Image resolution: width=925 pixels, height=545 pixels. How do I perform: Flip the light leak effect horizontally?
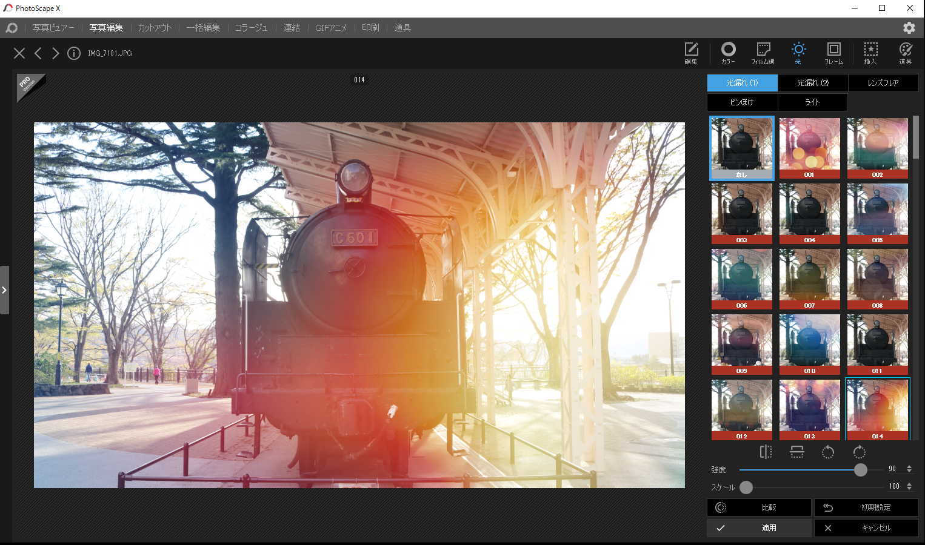[x=766, y=452]
